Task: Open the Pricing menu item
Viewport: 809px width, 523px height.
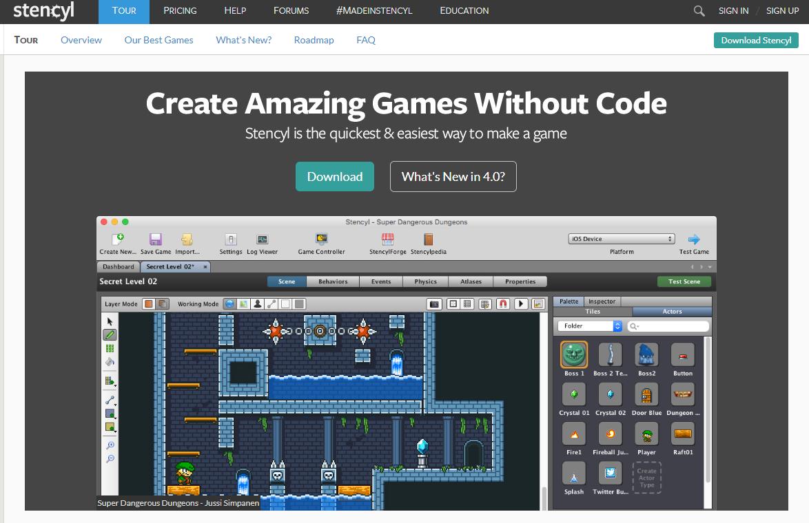Action: coord(180,11)
